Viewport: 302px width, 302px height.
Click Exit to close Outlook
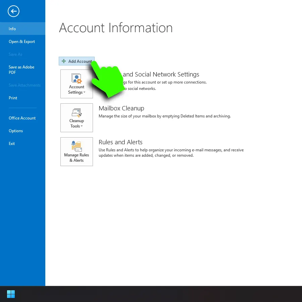click(x=12, y=144)
